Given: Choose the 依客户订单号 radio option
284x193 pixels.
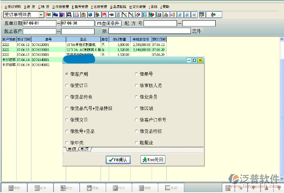Looking at the screenshot, I should click(x=137, y=119).
